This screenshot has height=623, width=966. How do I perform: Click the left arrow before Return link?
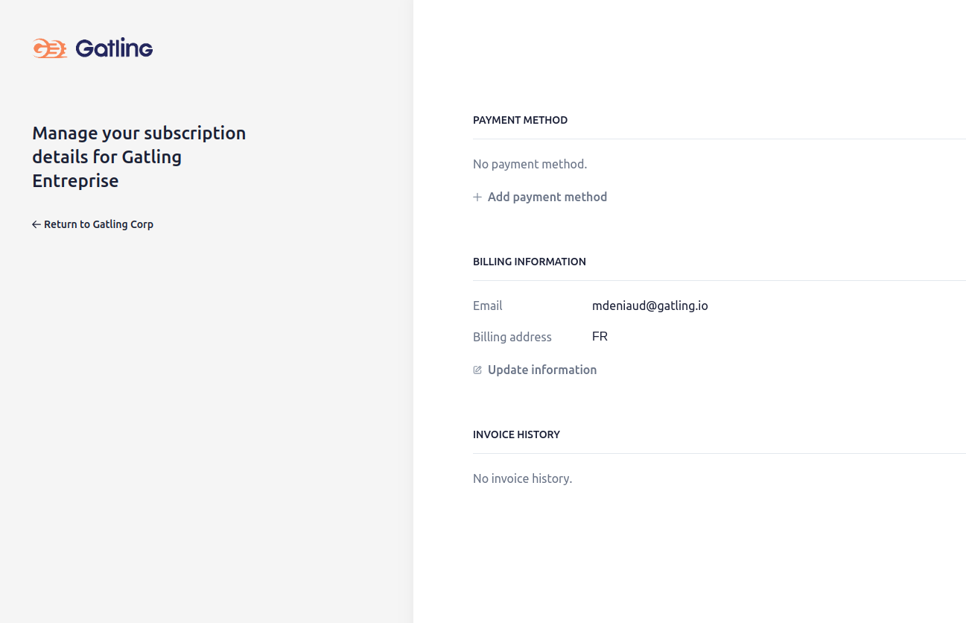click(x=36, y=224)
